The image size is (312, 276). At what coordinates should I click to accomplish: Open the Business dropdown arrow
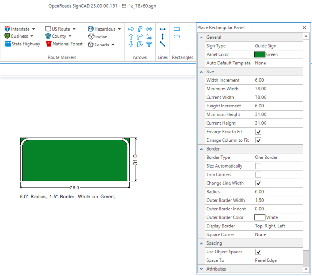tap(32, 36)
